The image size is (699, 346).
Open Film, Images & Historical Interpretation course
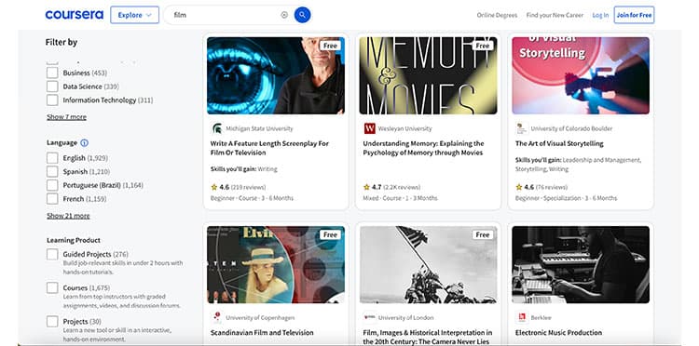pyautogui.click(x=428, y=337)
